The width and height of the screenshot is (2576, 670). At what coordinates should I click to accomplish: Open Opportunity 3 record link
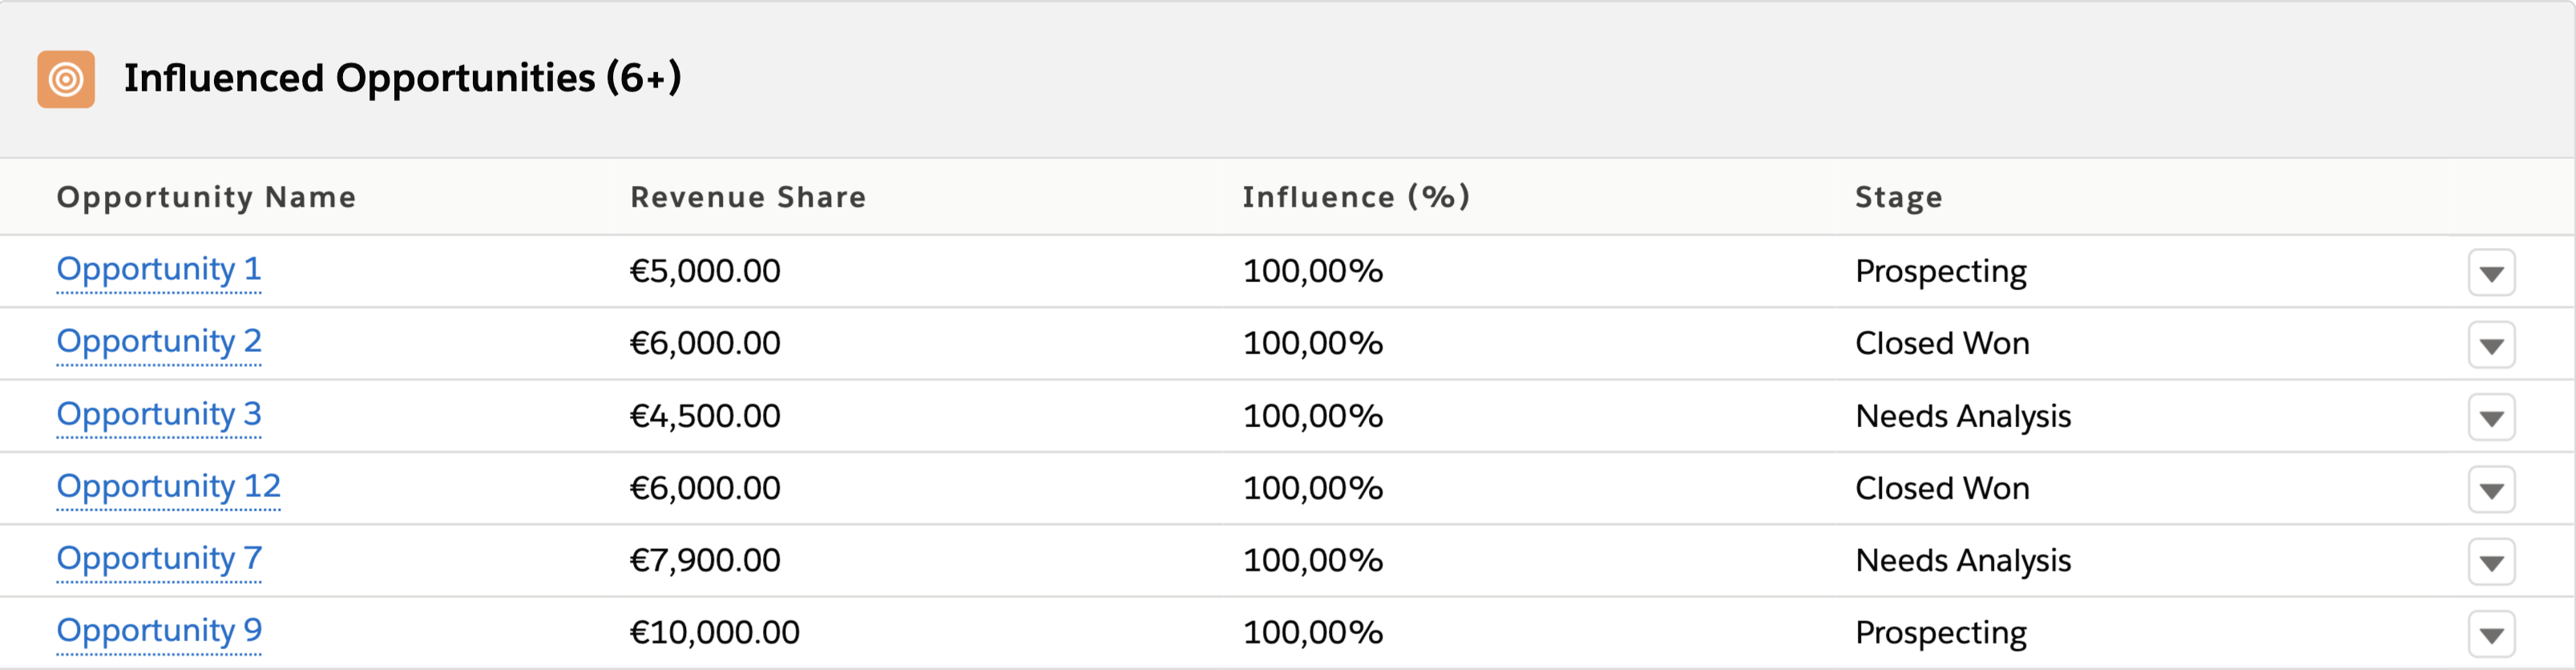pos(159,414)
